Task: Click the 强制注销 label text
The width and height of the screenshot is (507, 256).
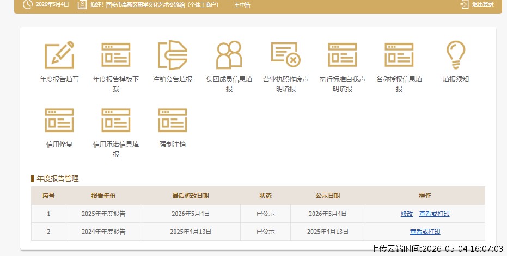Action: coord(172,144)
